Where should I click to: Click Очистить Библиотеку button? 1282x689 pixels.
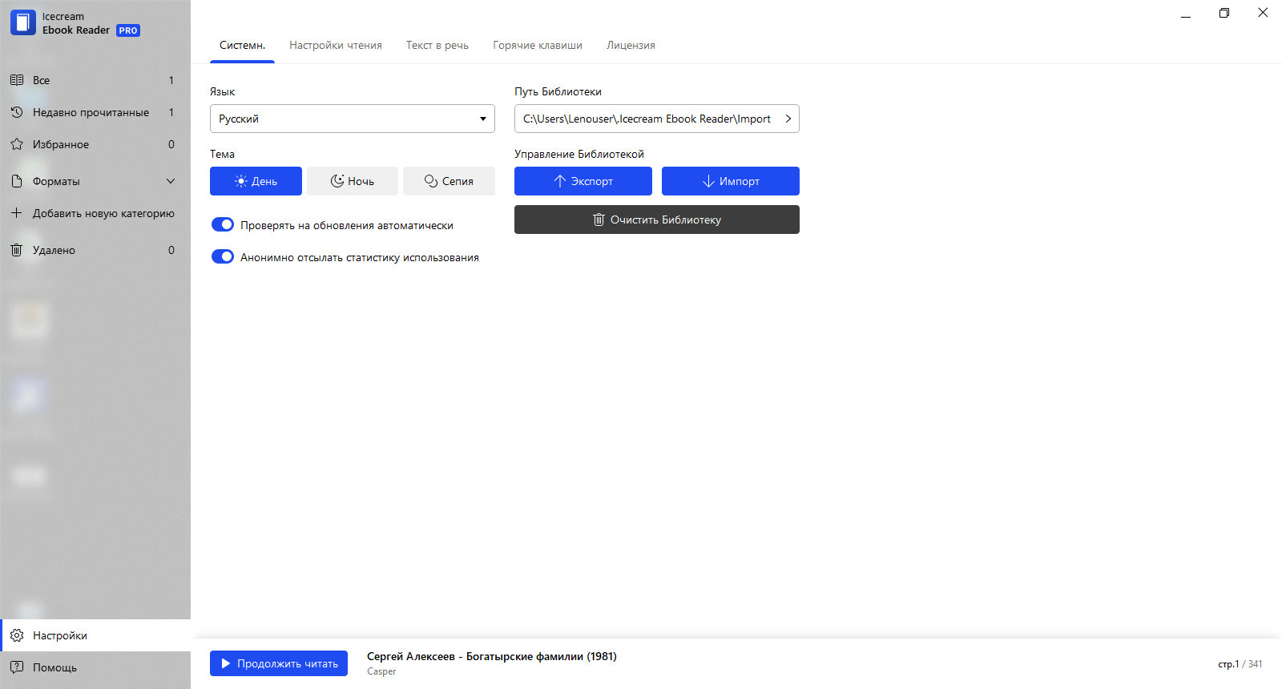(x=657, y=220)
